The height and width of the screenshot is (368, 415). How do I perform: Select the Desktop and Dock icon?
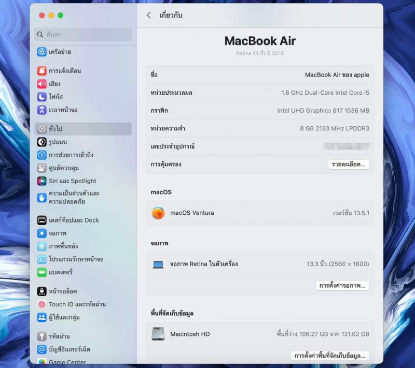point(42,220)
